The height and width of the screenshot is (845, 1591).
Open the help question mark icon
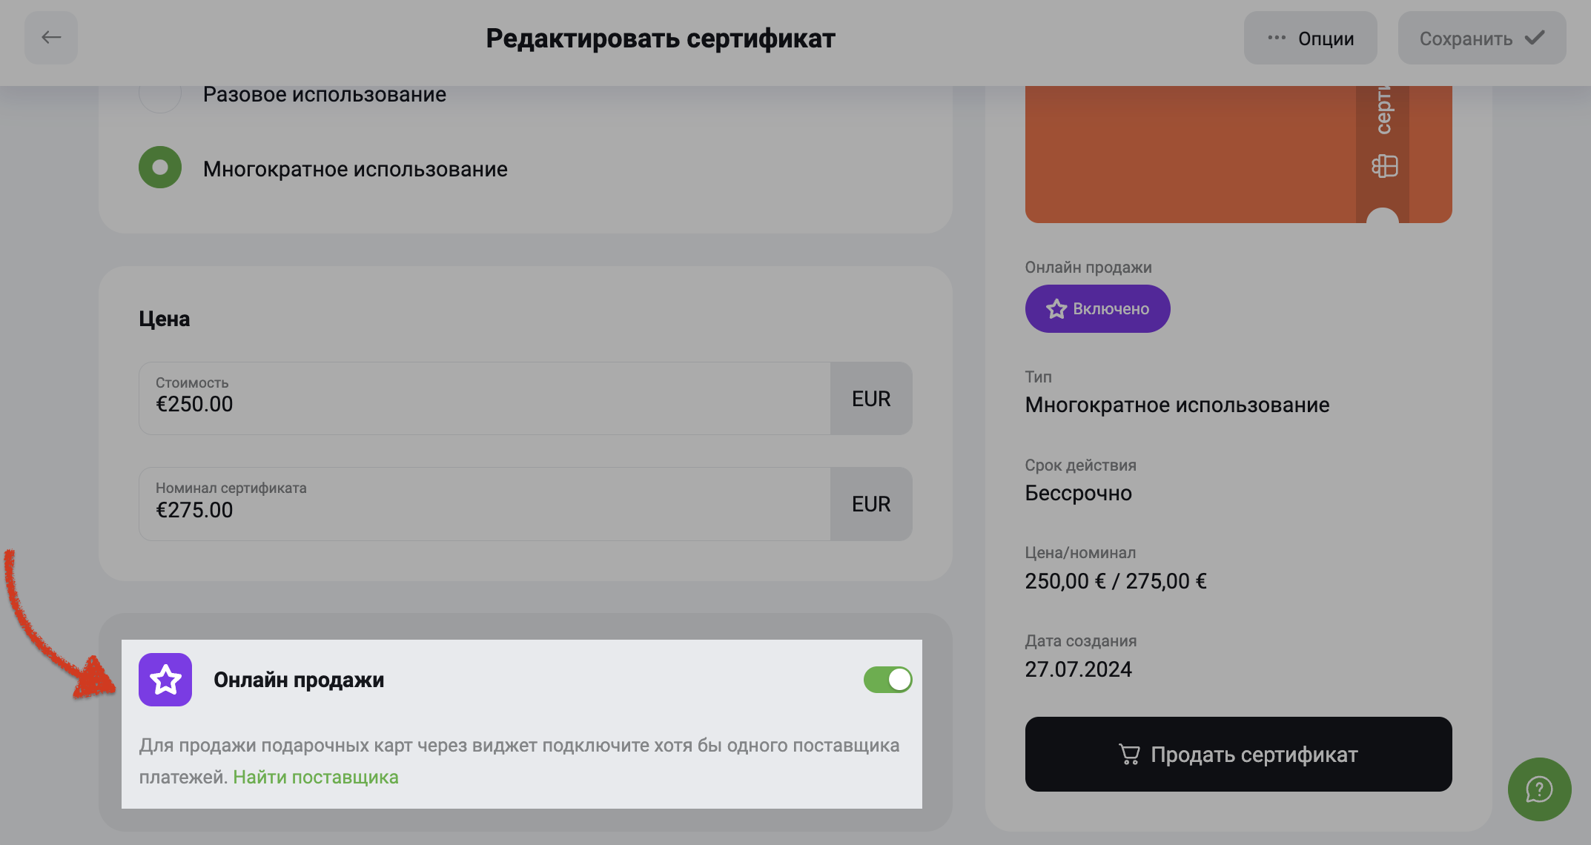(x=1539, y=789)
